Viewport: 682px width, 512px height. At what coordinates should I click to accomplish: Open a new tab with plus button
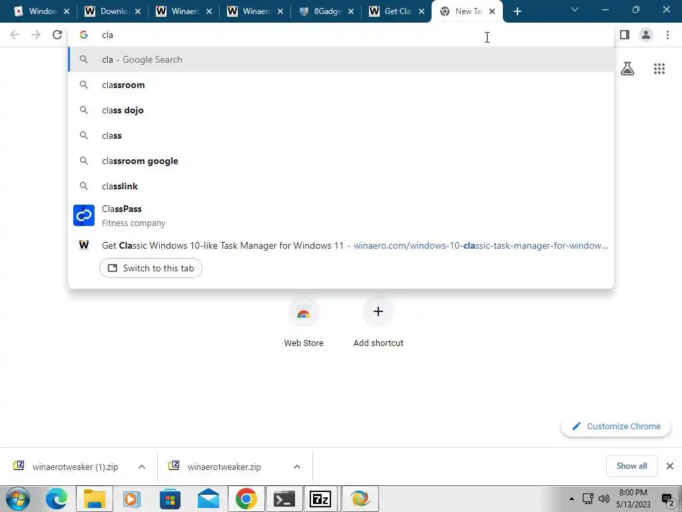pyautogui.click(x=517, y=12)
